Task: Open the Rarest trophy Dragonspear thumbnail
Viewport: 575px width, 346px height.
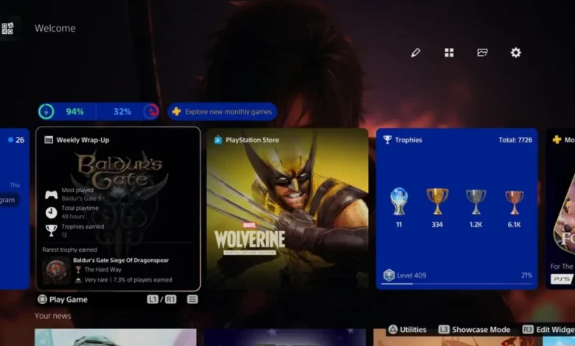Action: [x=56, y=270]
